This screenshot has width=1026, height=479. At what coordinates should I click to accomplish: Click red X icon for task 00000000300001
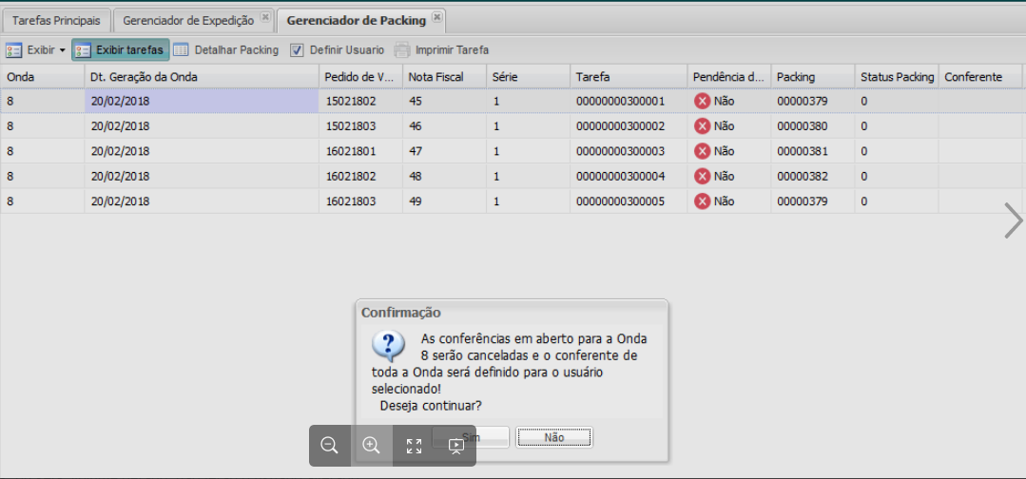click(702, 102)
